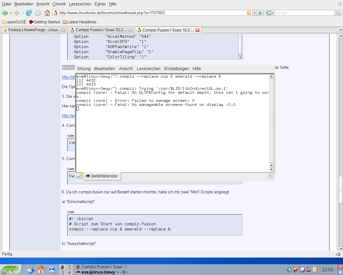The image size is (343, 275).
Task: Click the page scrollbar thumb
Action: coord(341,190)
